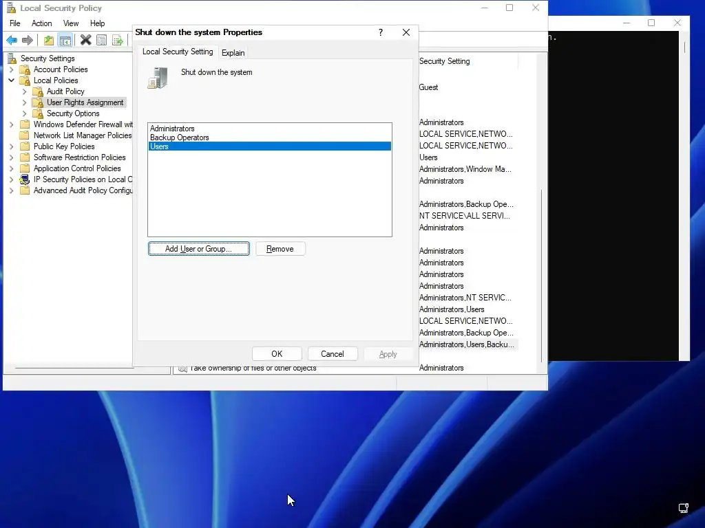Toggle the Show/Hide console tree icon
Viewport: 705px width, 528px height.
click(x=65, y=41)
